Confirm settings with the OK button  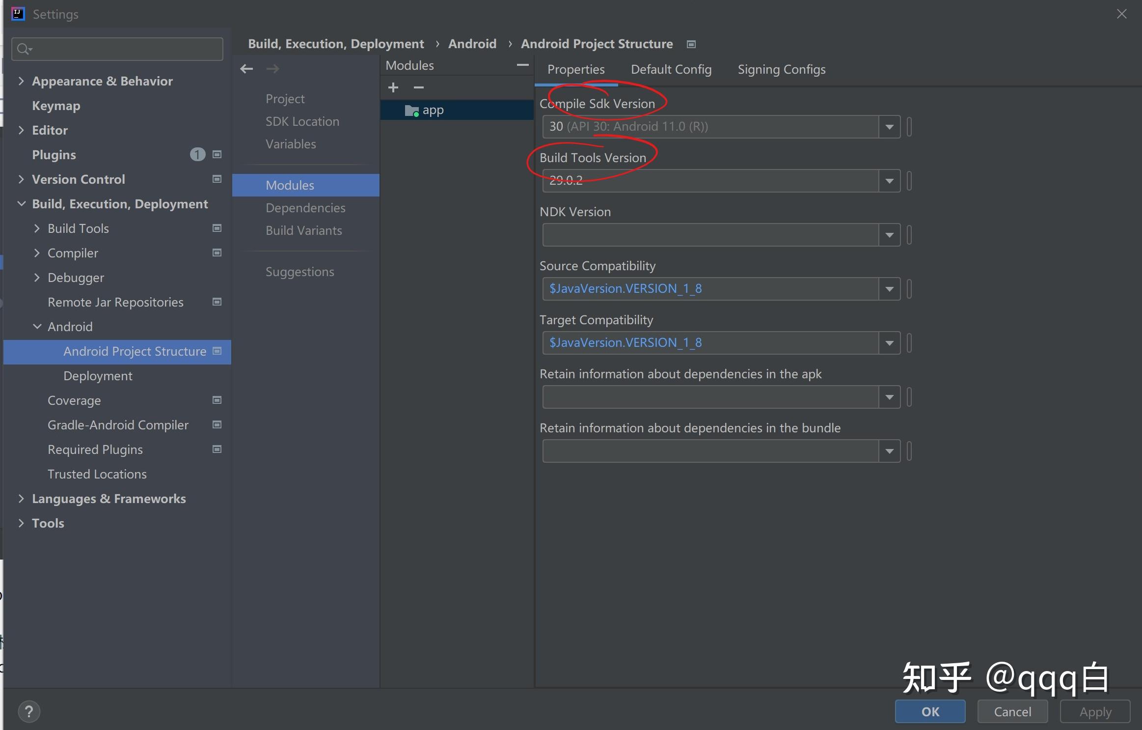929,711
